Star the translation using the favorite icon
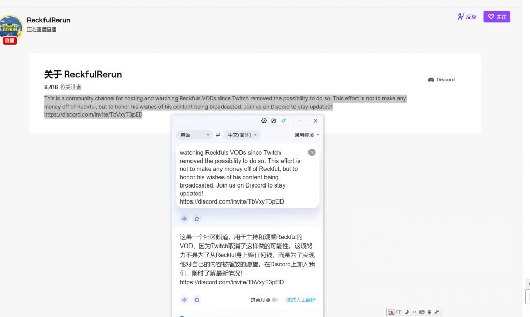Viewport: 530px width, 317px height. pos(197,219)
